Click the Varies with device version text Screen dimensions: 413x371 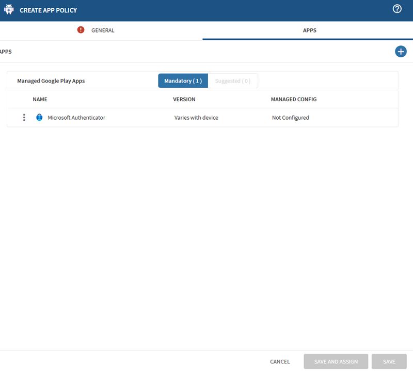(x=196, y=118)
